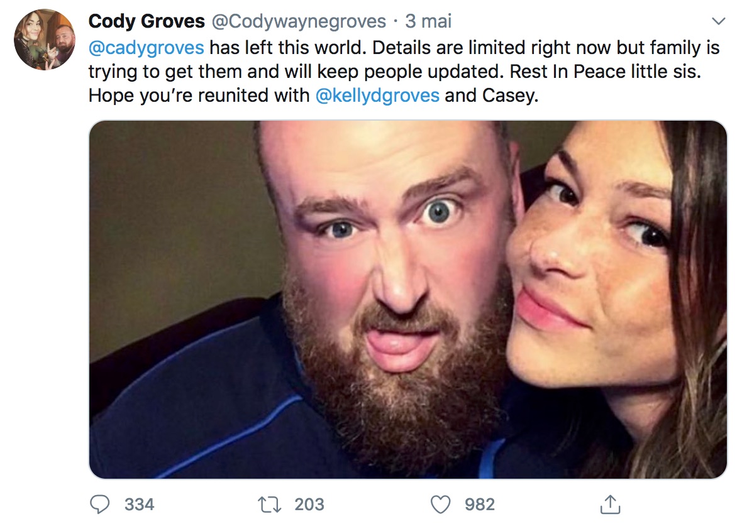Open the reply speech bubble icon
This screenshot has width=742, height=529.
(x=100, y=504)
